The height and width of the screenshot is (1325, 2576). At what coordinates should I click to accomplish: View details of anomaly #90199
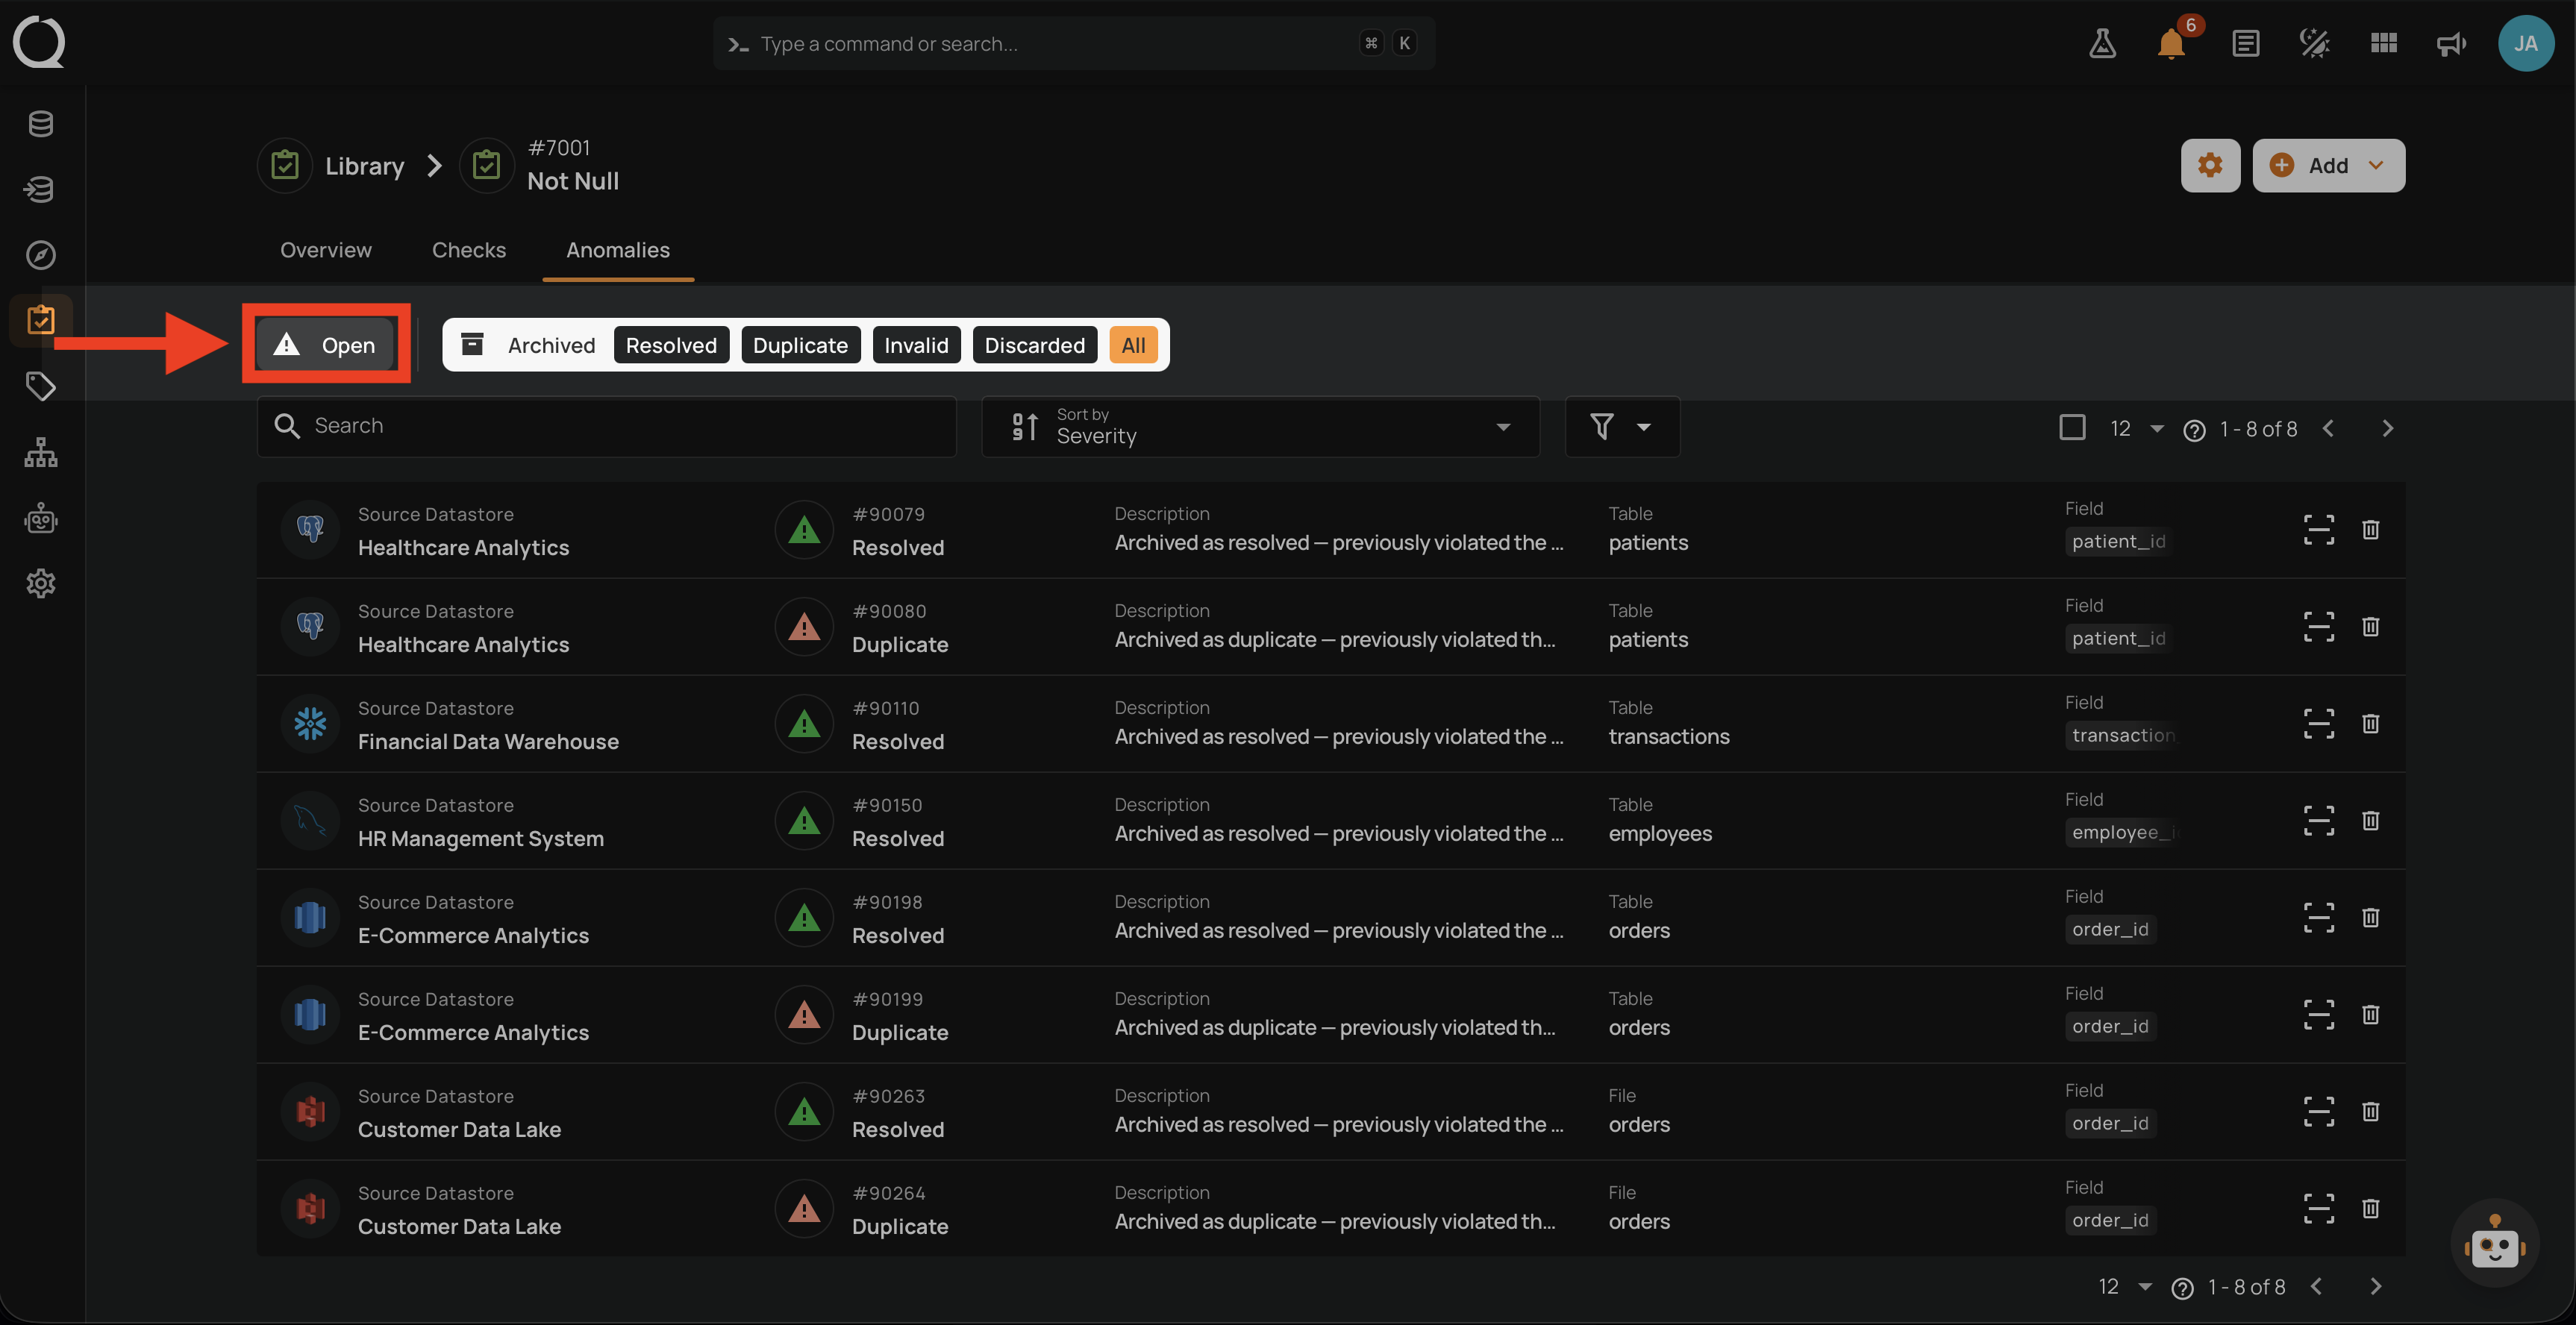click(2318, 1015)
